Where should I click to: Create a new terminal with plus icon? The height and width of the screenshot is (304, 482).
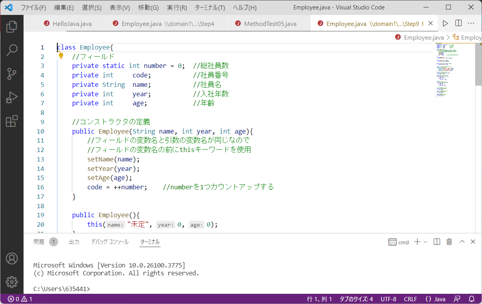click(417, 242)
